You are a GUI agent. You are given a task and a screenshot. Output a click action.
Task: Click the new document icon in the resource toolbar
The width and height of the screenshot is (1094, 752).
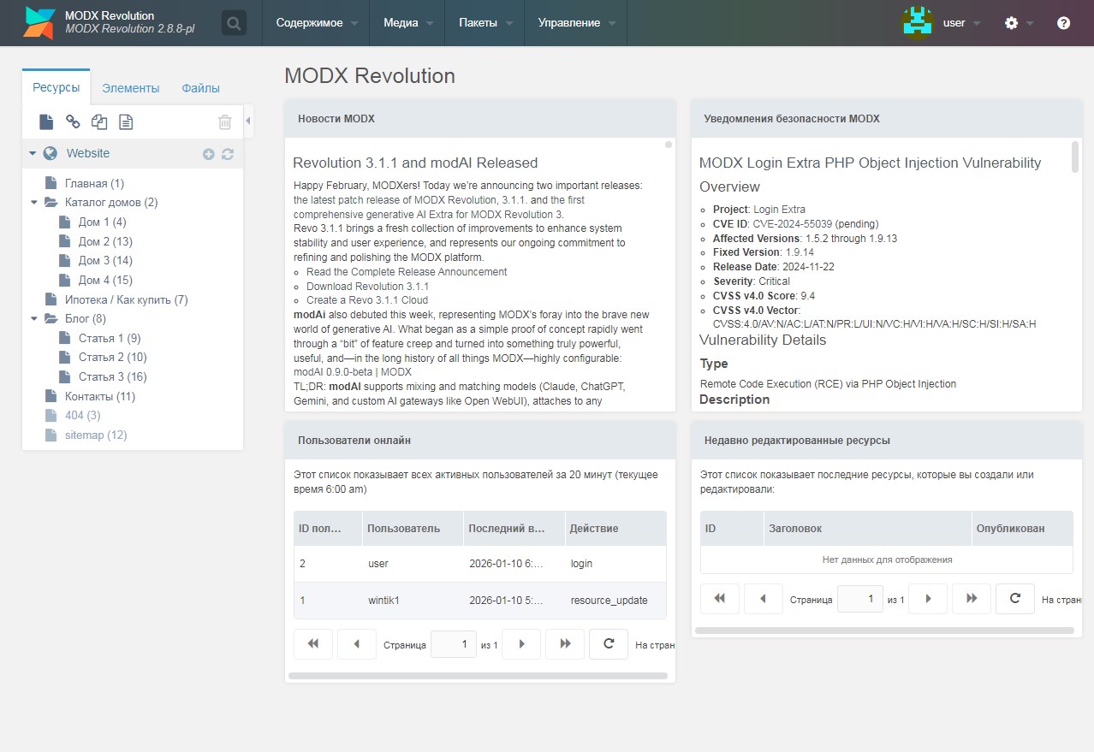pos(46,122)
